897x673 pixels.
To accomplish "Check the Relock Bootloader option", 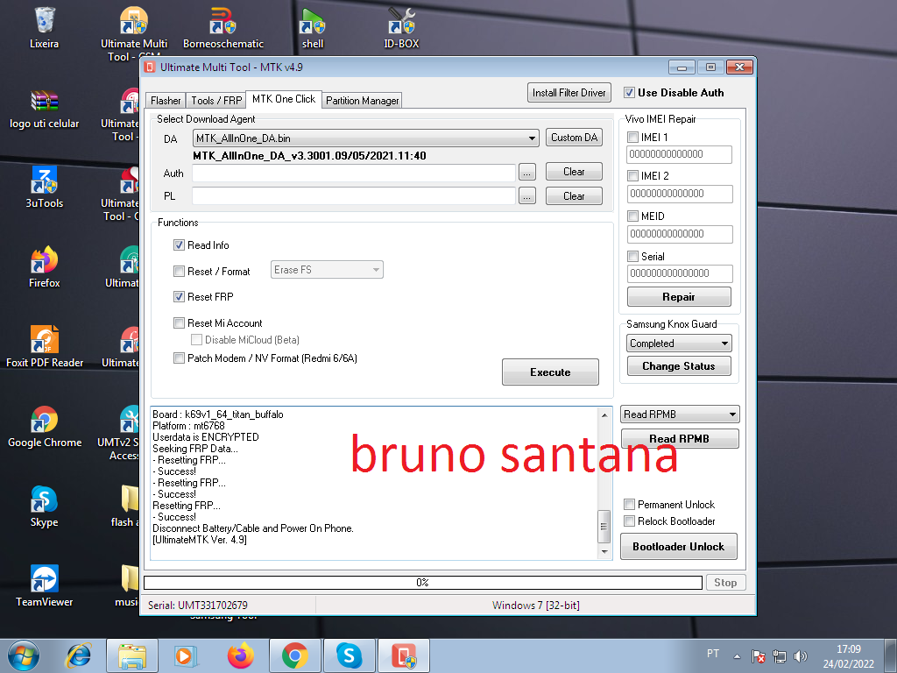I will click(x=629, y=521).
